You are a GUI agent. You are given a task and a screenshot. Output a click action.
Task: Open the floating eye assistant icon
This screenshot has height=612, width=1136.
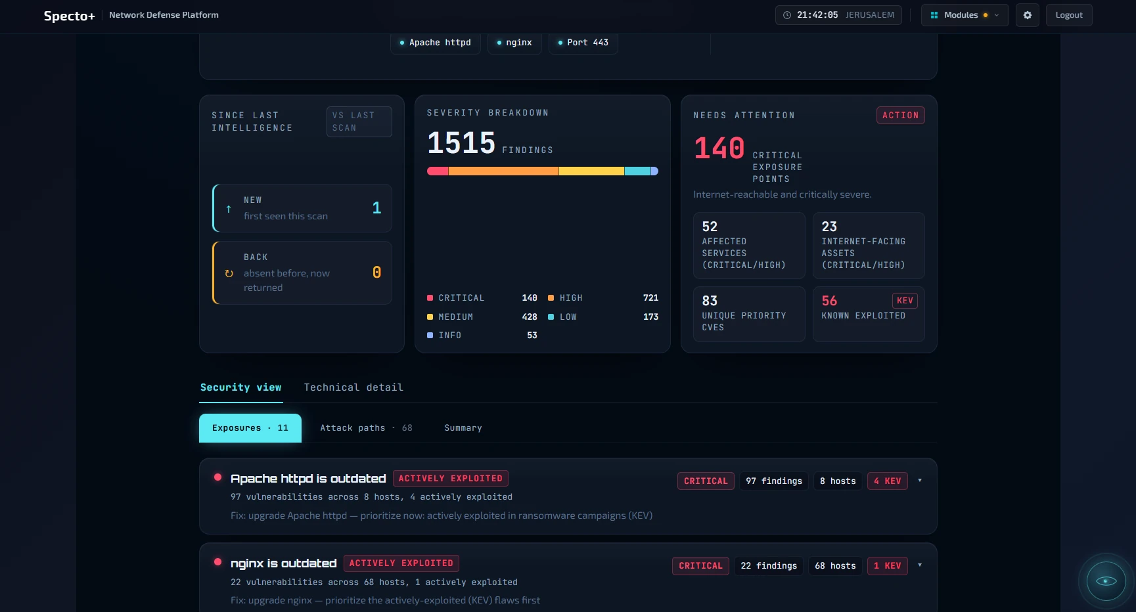click(x=1106, y=581)
